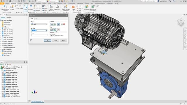The width and height of the screenshot is (187, 105).
Task: Click the ViewCube in the viewport
Action: 181,22
